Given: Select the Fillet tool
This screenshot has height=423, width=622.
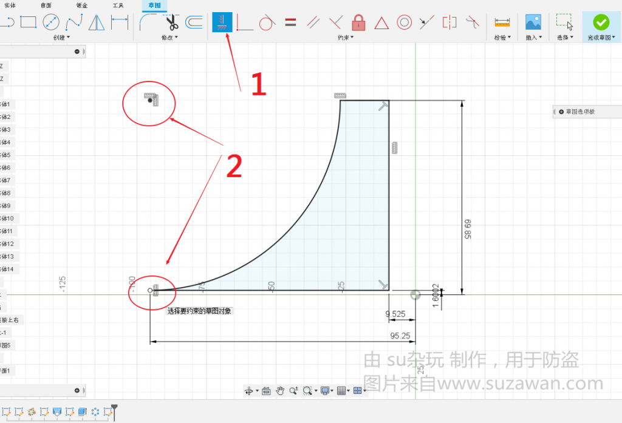Looking at the screenshot, I should point(148,22).
